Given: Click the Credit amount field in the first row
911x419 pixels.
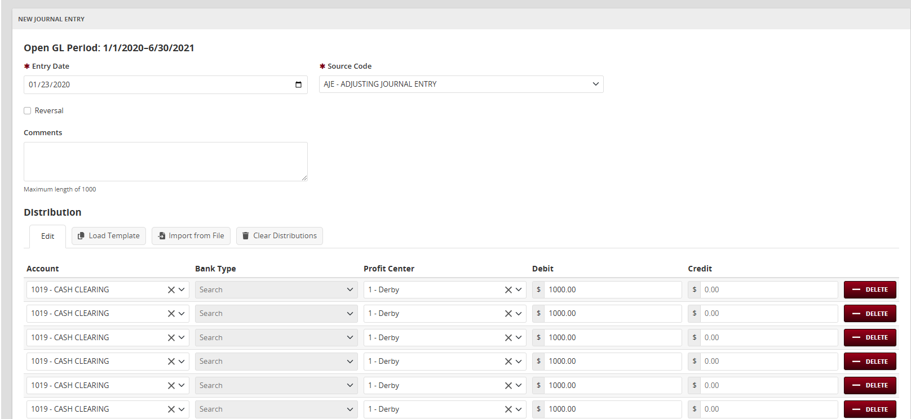Looking at the screenshot, I should (768, 290).
